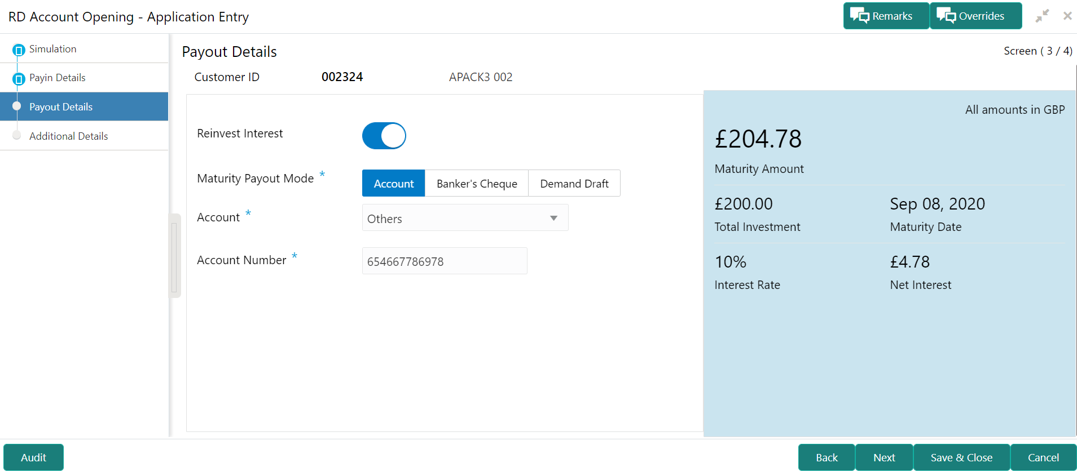The image size is (1077, 472).
Task: Click the total investment £200.00
Action: coord(744,204)
